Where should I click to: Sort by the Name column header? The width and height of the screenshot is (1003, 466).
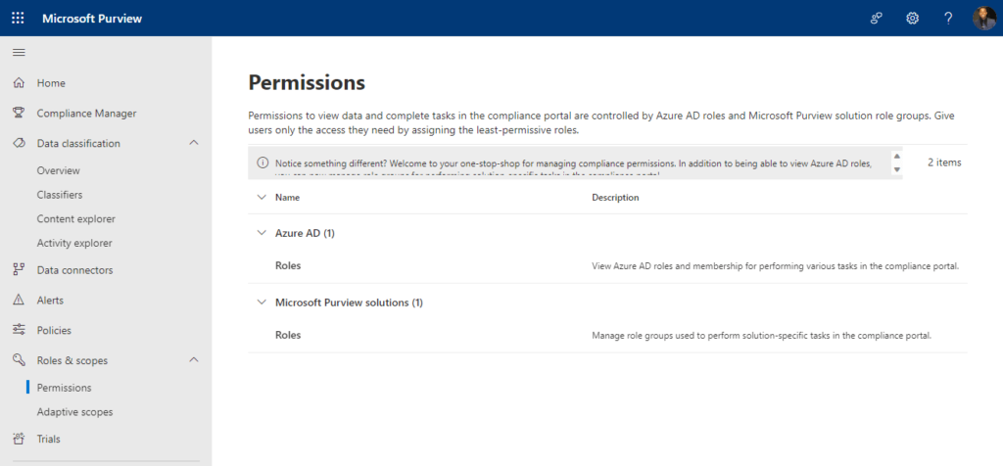[x=287, y=198]
